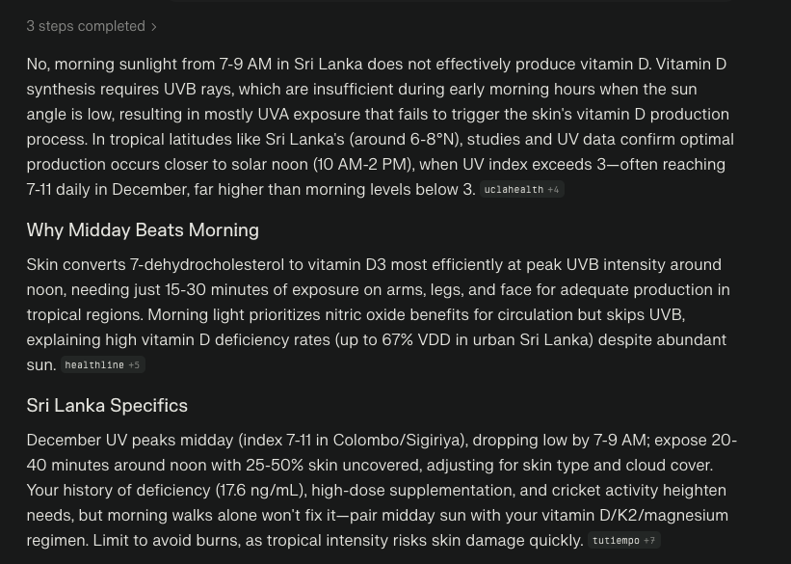Click the opening paragraph starting "No, morning sunlight"
Screen dimensions: 791x564
click(x=381, y=126)
